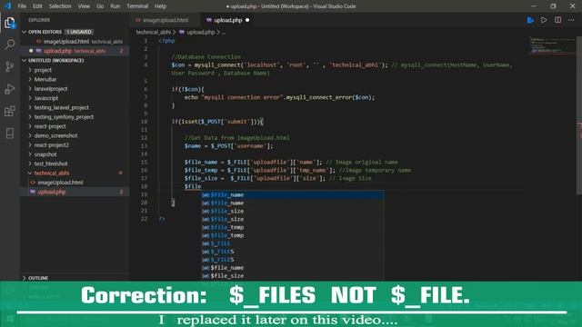
Task: Choose highlighted $file_name suggestion
Action: (293, 194)
